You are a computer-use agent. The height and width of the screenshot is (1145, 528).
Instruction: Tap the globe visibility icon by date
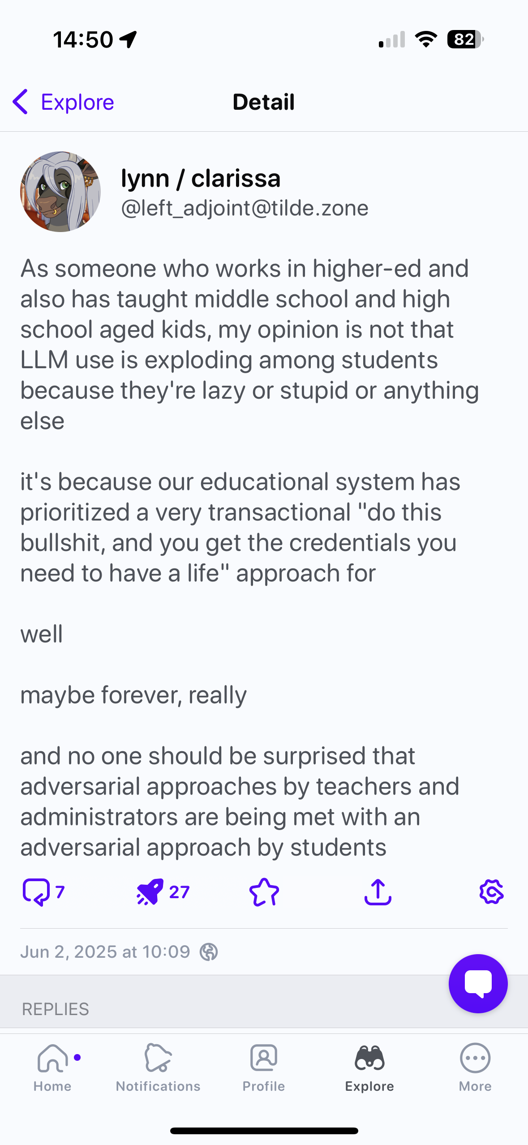coord(209,952)
